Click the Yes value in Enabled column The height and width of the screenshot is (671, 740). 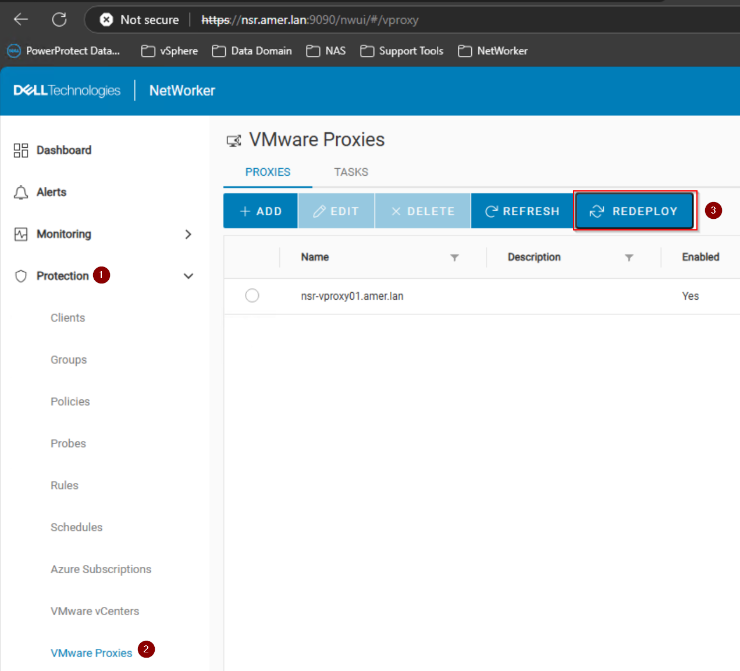coord(691,296)
